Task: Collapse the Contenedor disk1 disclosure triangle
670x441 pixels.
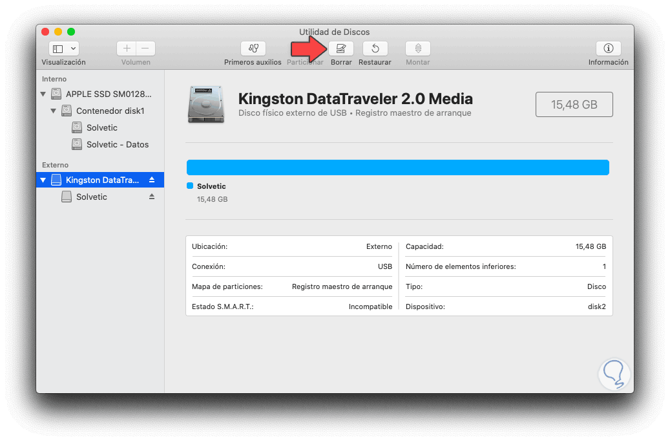Action: (x=54, y=111)
